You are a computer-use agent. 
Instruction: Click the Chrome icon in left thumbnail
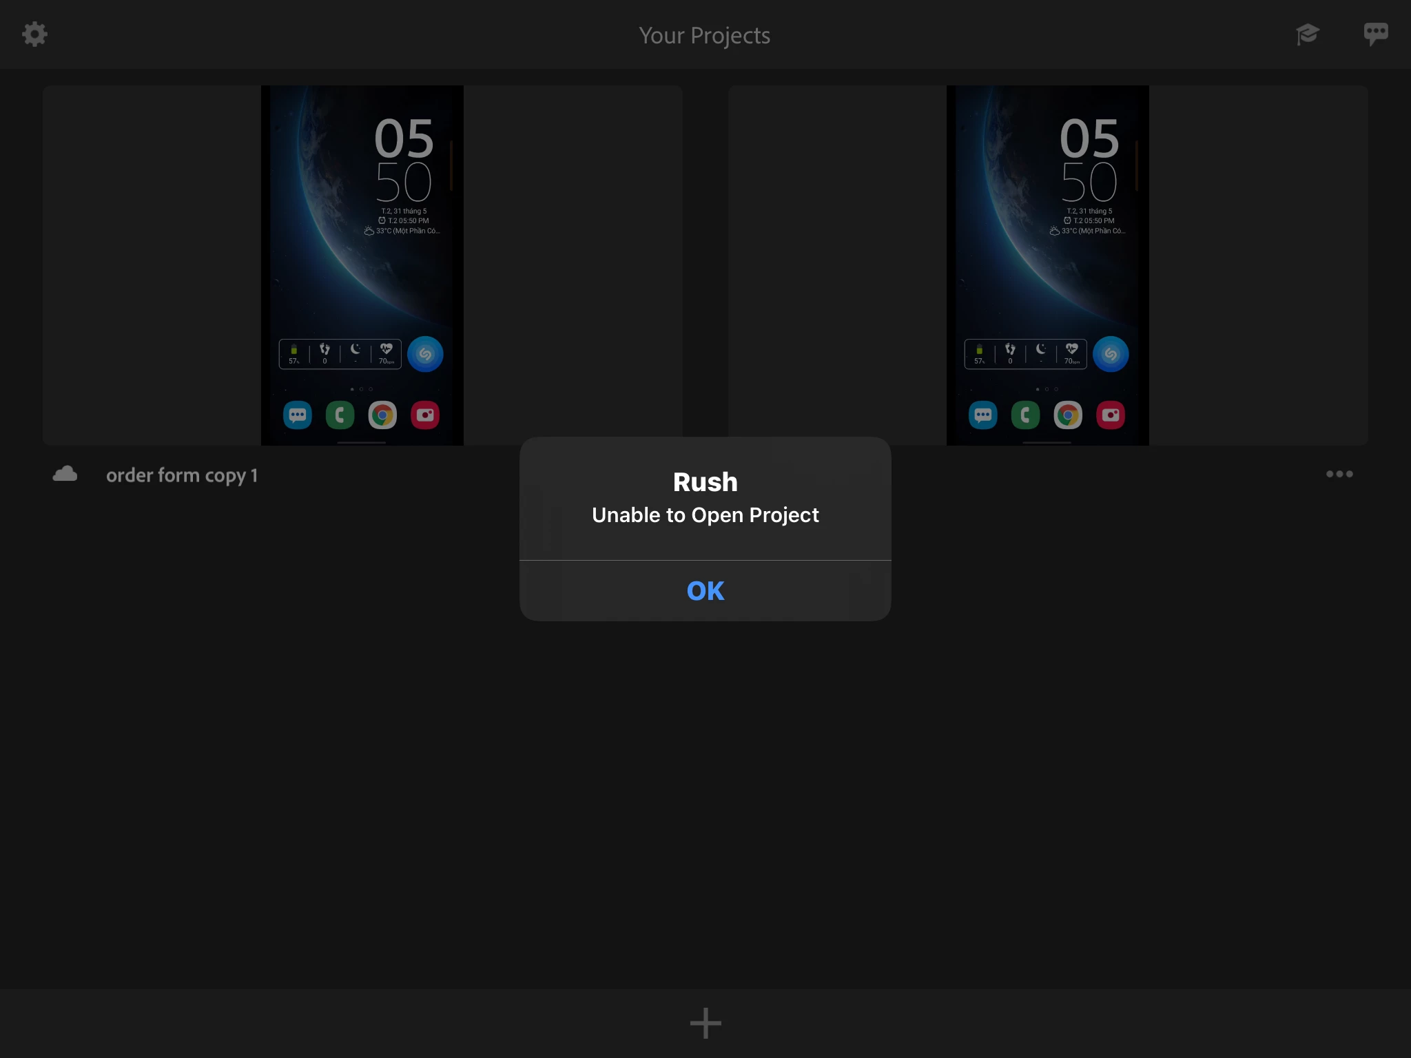382,415
